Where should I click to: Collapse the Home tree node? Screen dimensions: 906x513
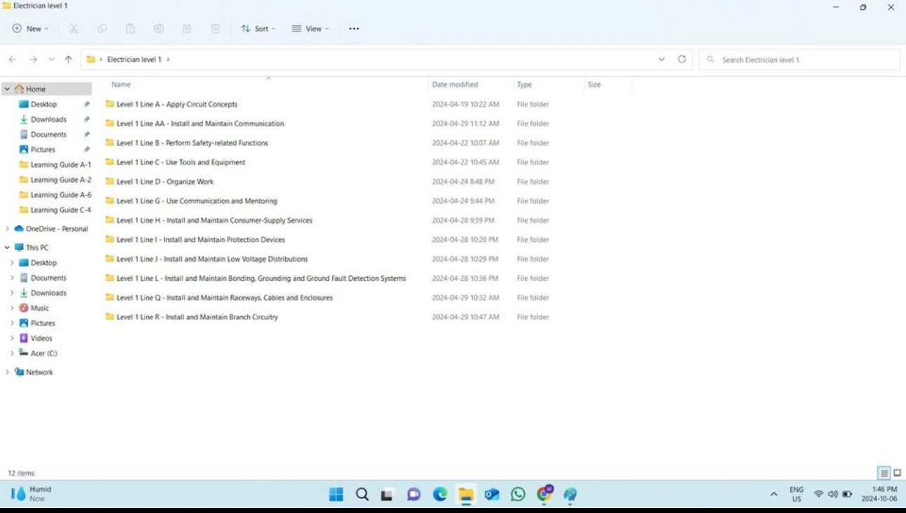pos(7,89)
